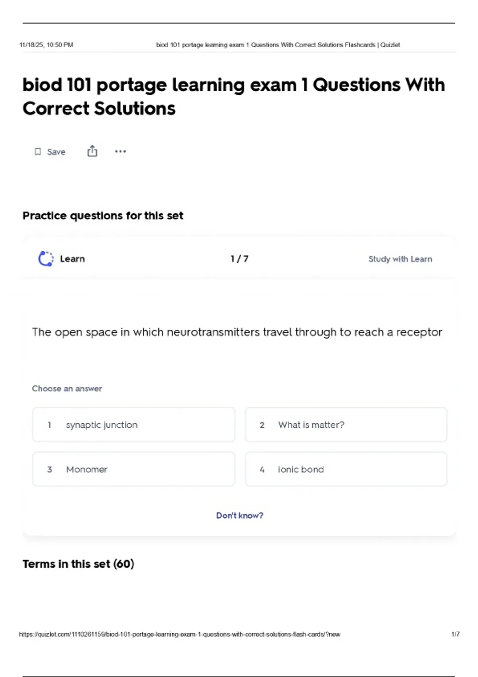Click the page number in bottom-right footer
Screen dimensions: 478x677
(455, 634)
